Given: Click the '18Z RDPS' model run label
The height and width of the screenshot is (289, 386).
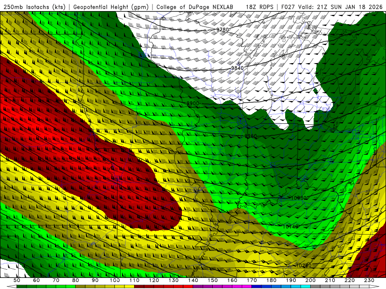Looking at the screenshot, I should pyautogui.click(x=260, y=7).
